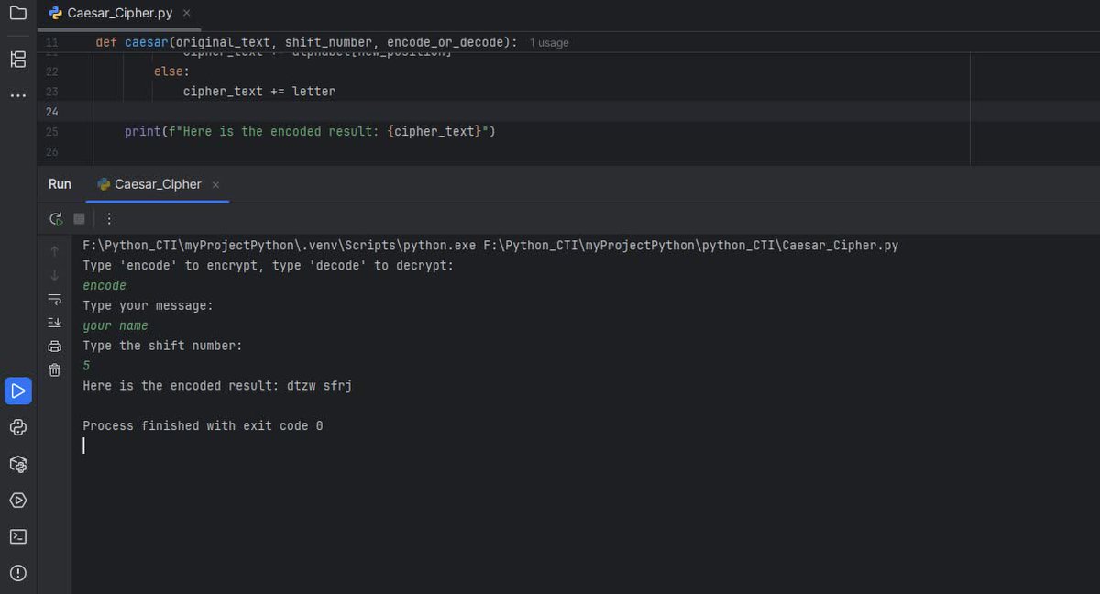Click line number 24 in the gutter
Image resolution: width=1100 pixels, height=594 pixels.
click(51, 112)
